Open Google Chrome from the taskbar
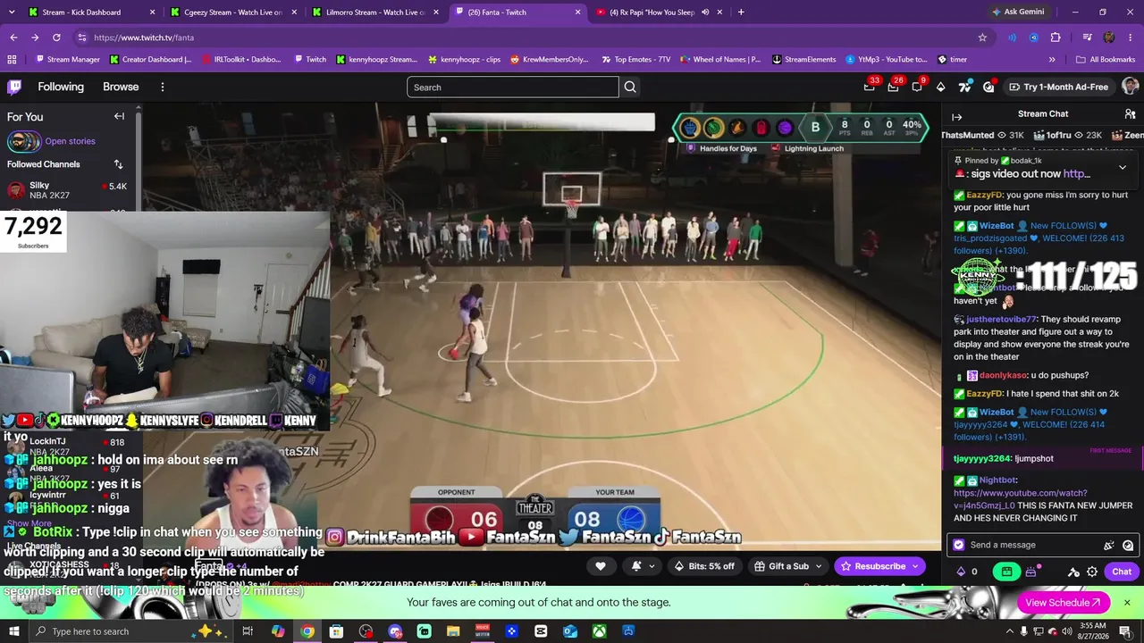 click(x=307, y=631)
